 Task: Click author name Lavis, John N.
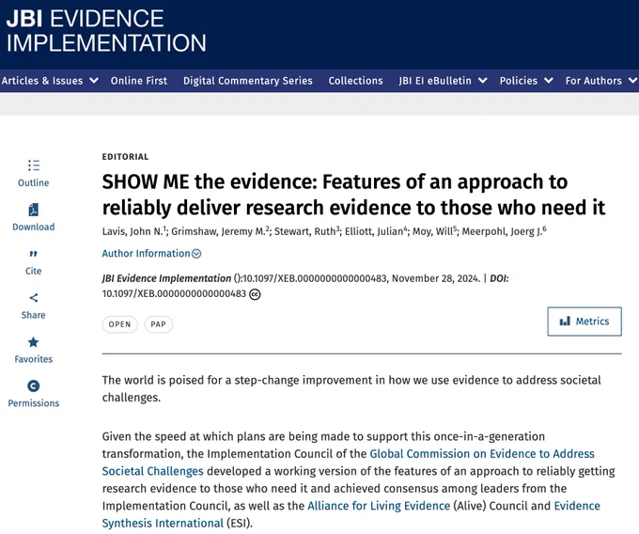click(132, 231)
